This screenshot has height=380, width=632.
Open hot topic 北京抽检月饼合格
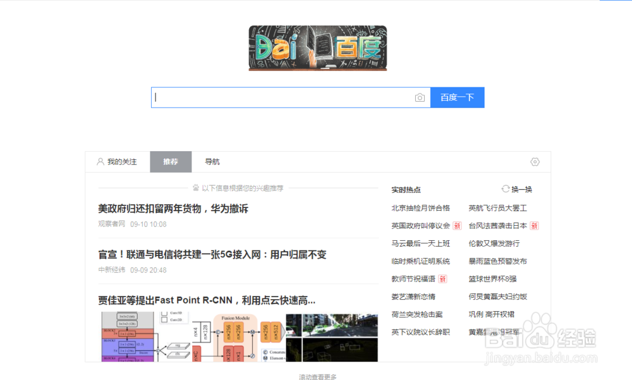pos(420,208)
